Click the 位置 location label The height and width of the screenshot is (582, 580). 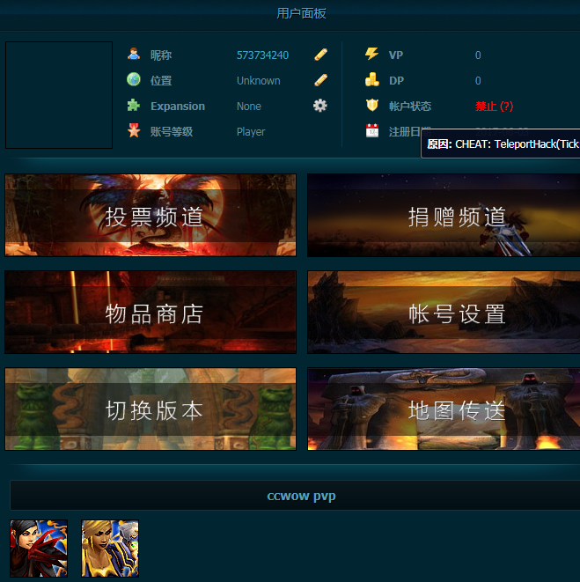point(161,80)
